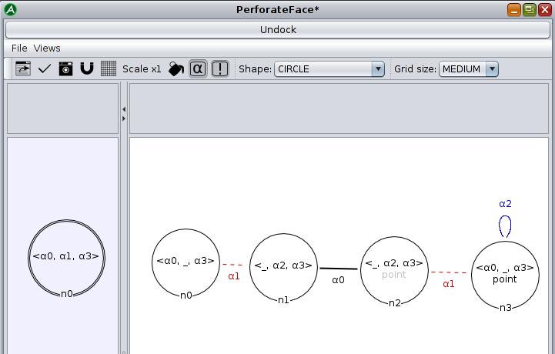555x354 pixels.
Task: Click the Shape dropdown arrow
Action: pos(378,69)
